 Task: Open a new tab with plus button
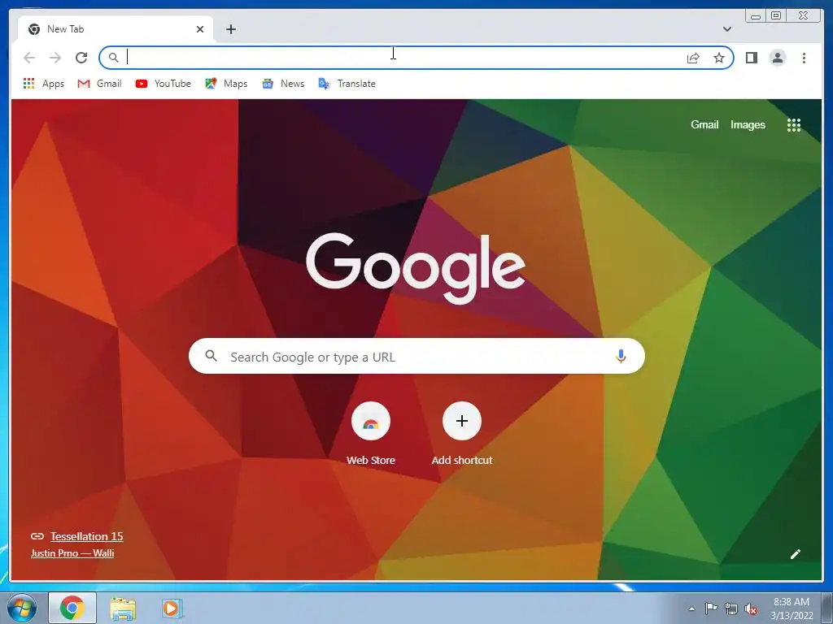(230, 29)
